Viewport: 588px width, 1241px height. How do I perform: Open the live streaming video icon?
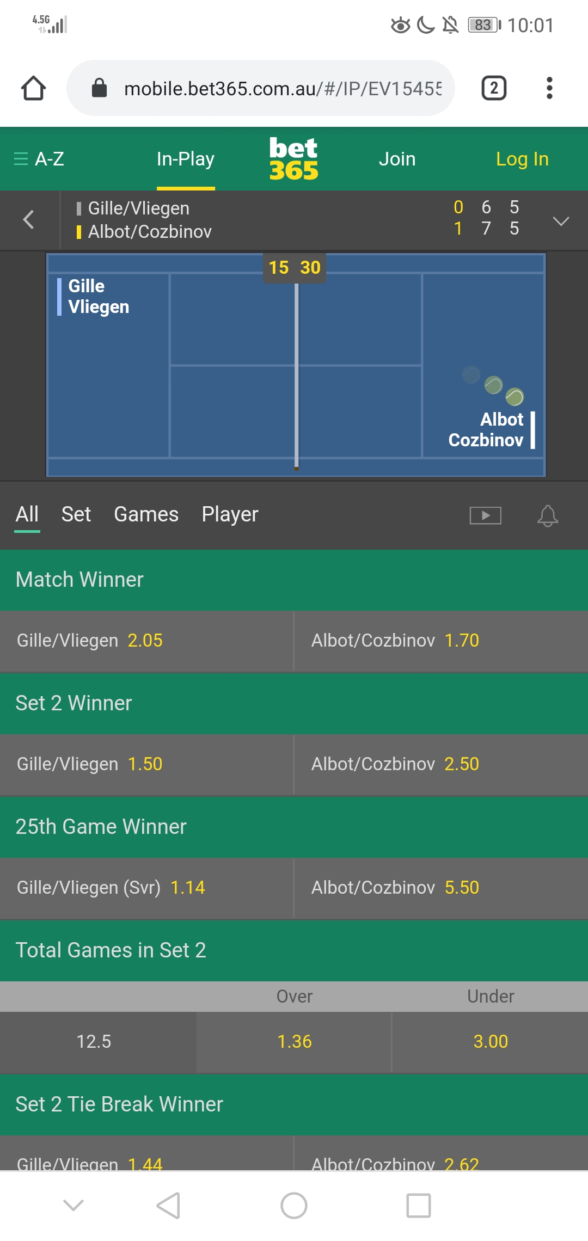click(486, 515)
